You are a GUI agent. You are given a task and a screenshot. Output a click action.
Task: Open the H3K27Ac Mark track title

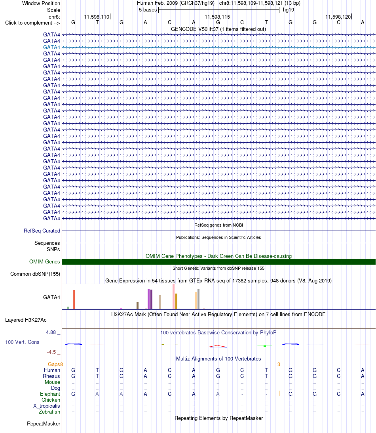point(218,314)
